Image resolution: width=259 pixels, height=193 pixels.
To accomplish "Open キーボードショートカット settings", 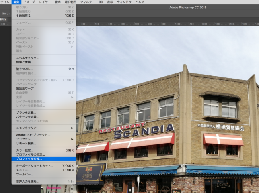I will [35, 166].
